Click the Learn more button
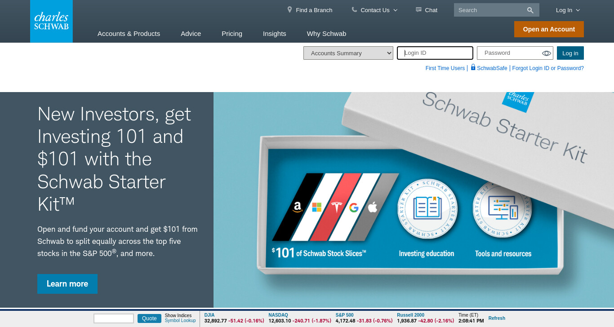 point(67,284)
